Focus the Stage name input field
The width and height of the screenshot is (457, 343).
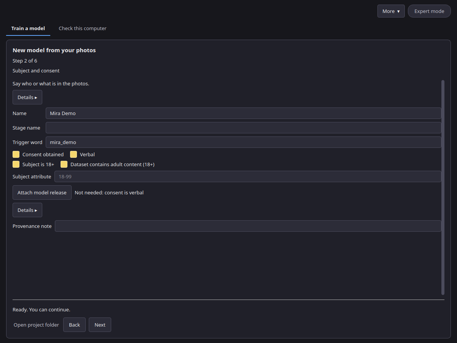[x=243, y=128]
